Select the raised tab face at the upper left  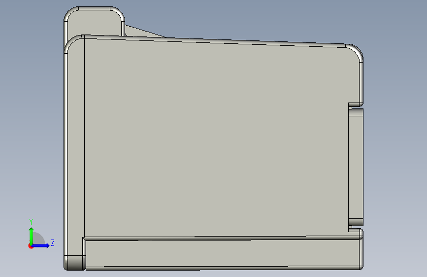(95, 23)
